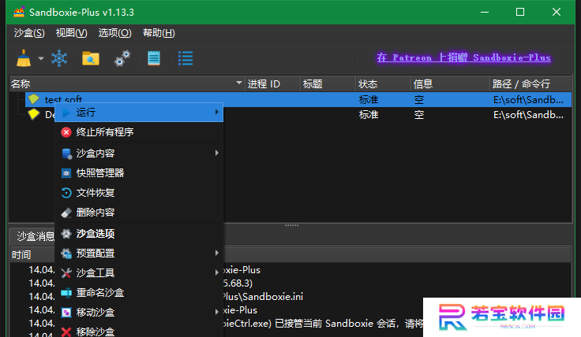581x337 pixels.
Task: Open the 视图(V) menu
Action: (x=72, y=33)
